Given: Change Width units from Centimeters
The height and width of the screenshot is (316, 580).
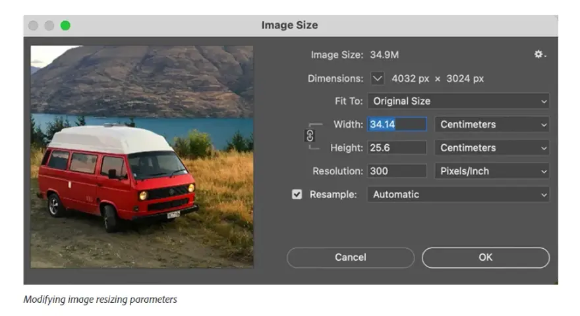Looking at the screenshot, I should [x=492, y=124].
